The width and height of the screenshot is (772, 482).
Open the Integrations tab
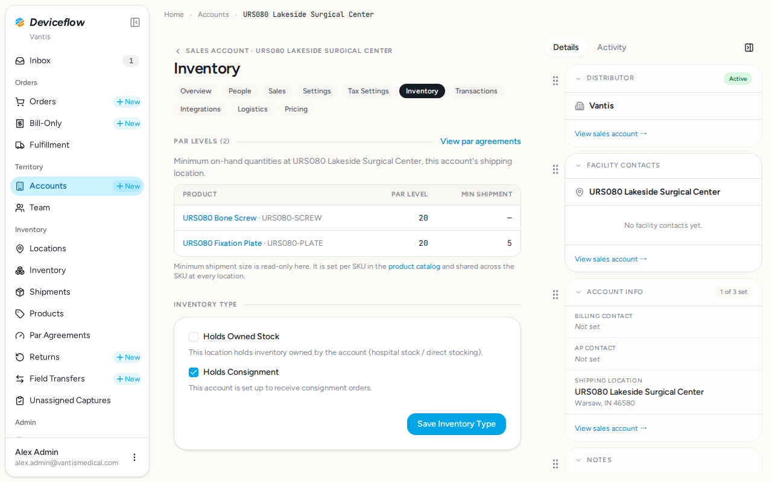[x=200, y=109]
